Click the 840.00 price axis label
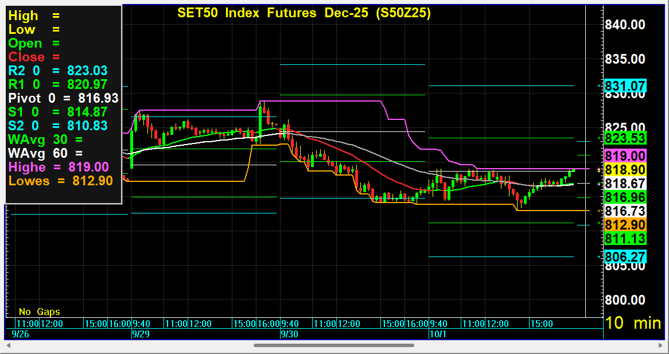Viewport: 669px width, 354px height. (x=625, y=25)
